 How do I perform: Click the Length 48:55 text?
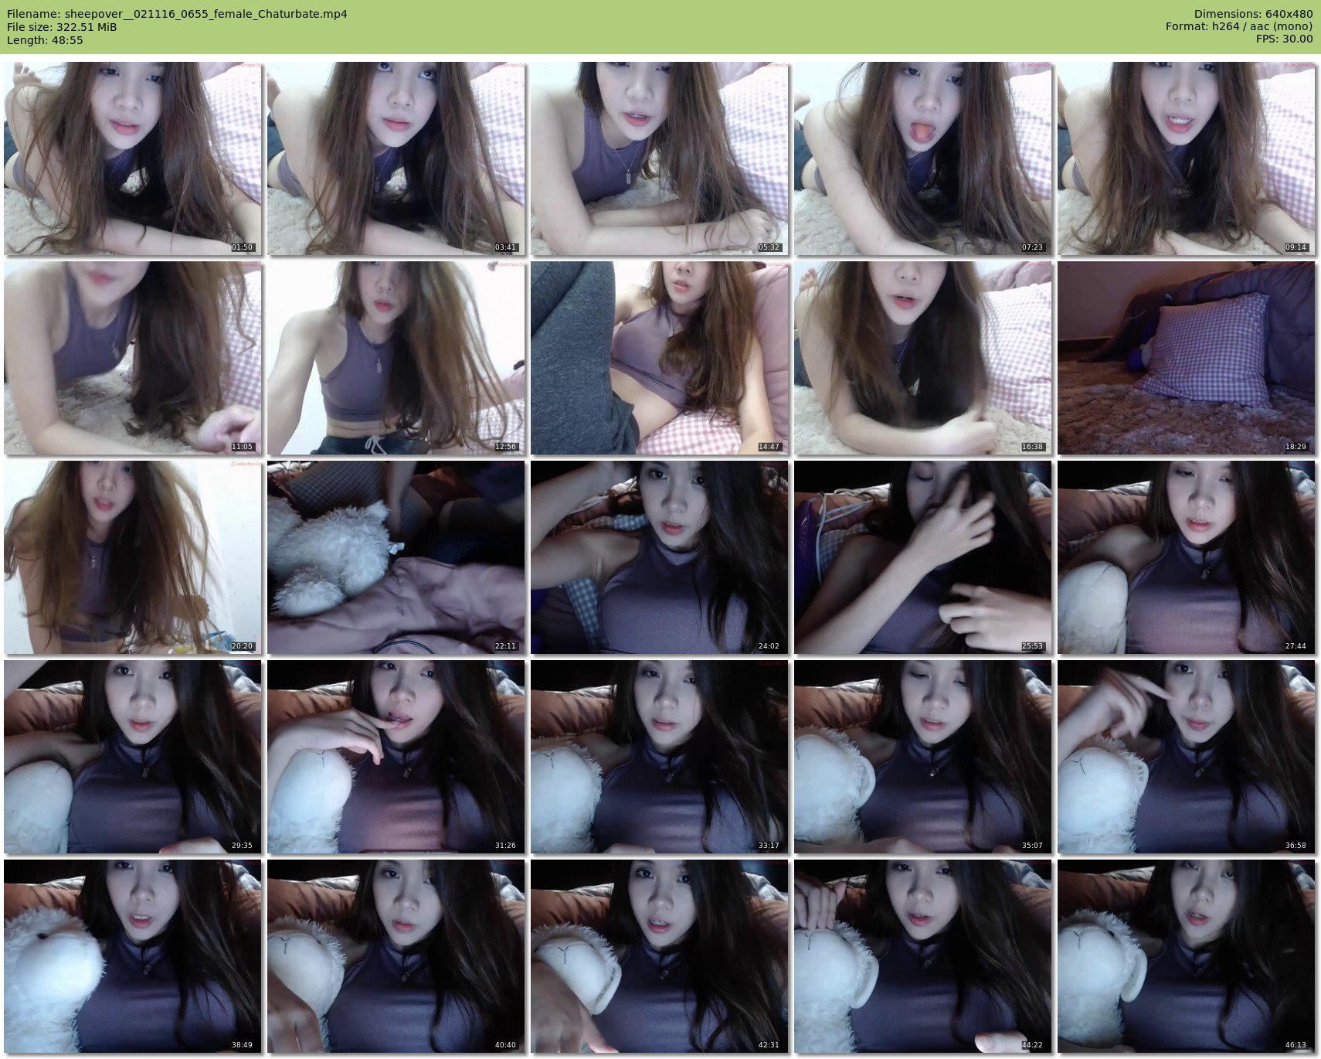click(45, 40)
